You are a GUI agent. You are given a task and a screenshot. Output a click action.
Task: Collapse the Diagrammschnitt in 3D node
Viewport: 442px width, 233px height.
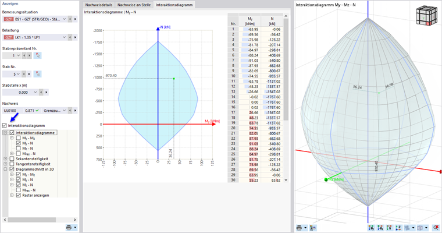click(x=5, y=169)
